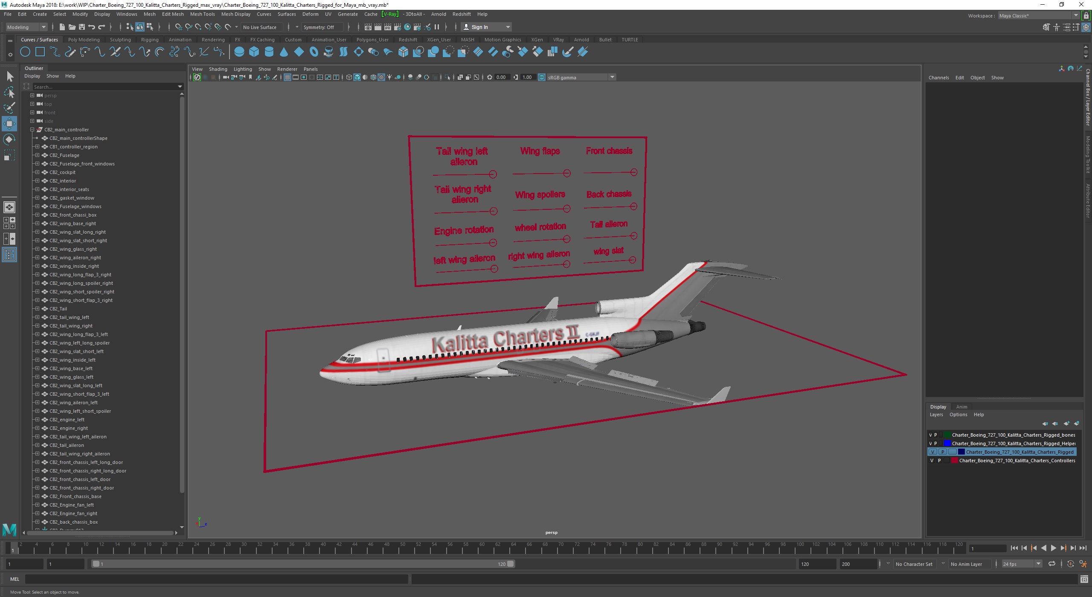Activate the Scale tool in the toolbox

tap(9, 155)
